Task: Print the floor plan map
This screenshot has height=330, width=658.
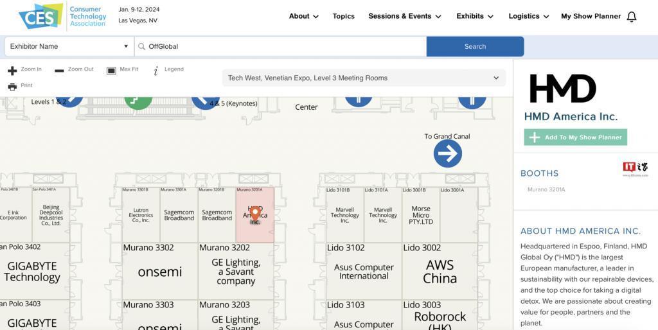Action: pos(12,87)
